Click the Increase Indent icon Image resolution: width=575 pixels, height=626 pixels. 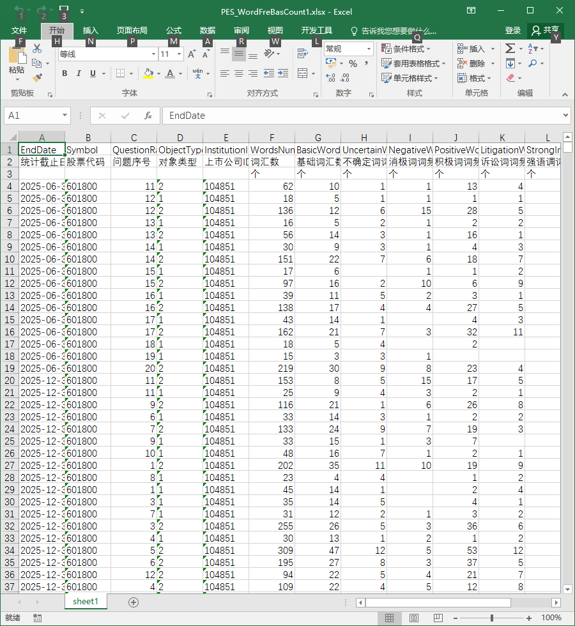pos(283,73)
